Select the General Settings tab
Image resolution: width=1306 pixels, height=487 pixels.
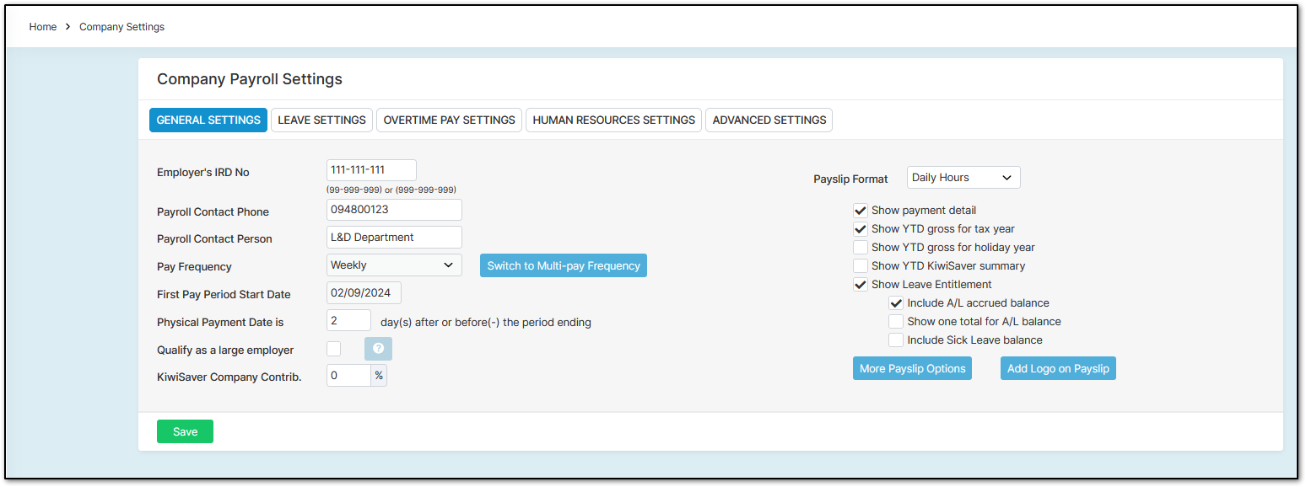(208, 120)
